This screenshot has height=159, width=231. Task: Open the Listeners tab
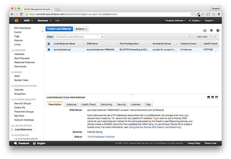[135, 105]
